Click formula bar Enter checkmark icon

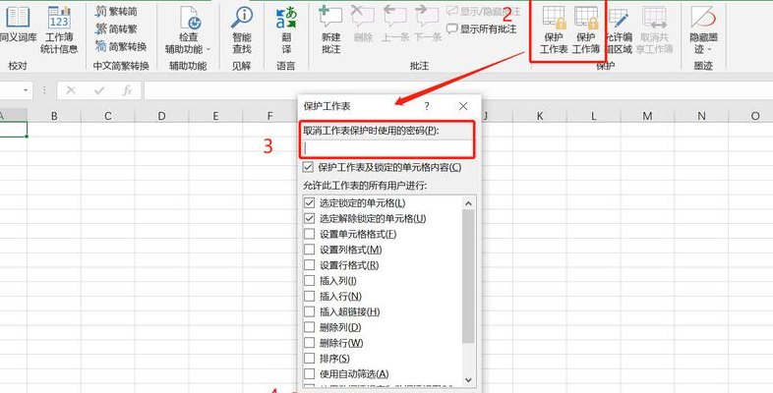(x=99, y=90)
